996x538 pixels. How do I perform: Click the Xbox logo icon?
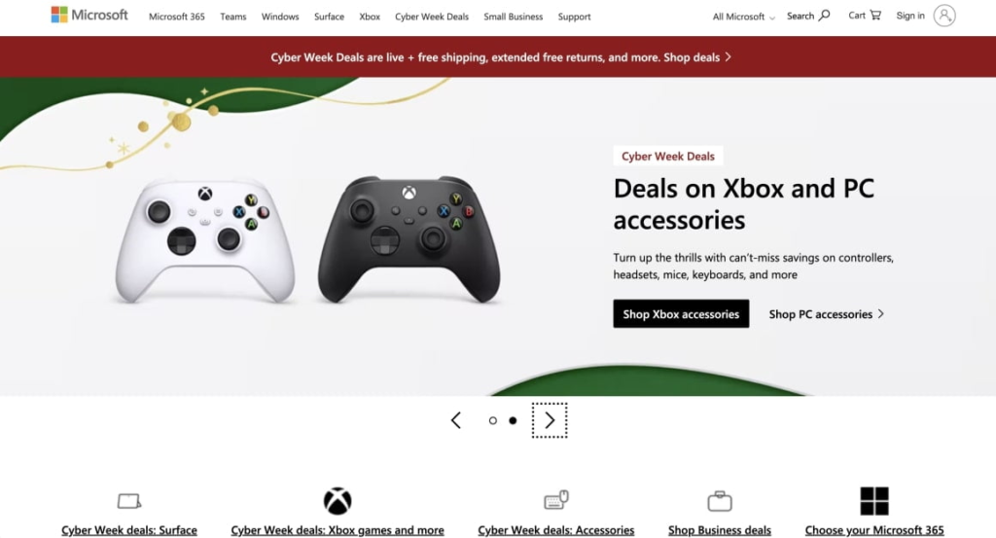pos(338,500)
